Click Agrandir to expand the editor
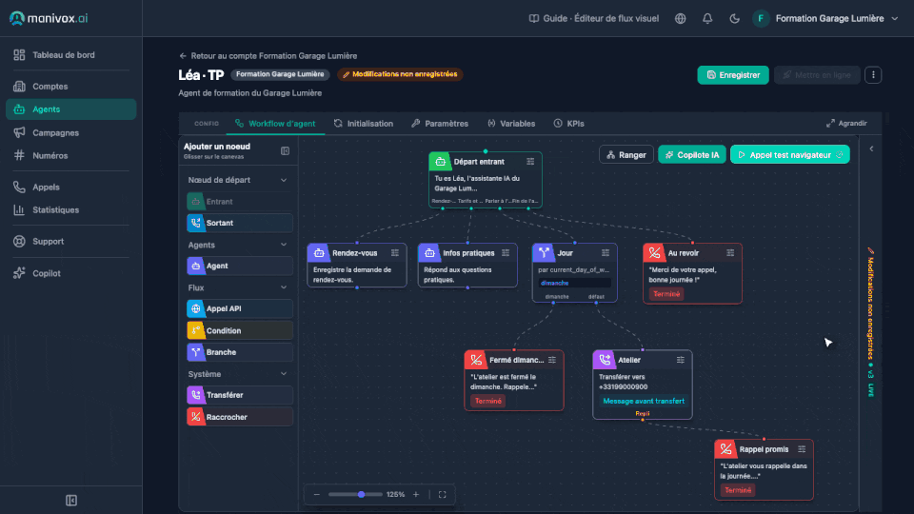 [x=846, y=124]
